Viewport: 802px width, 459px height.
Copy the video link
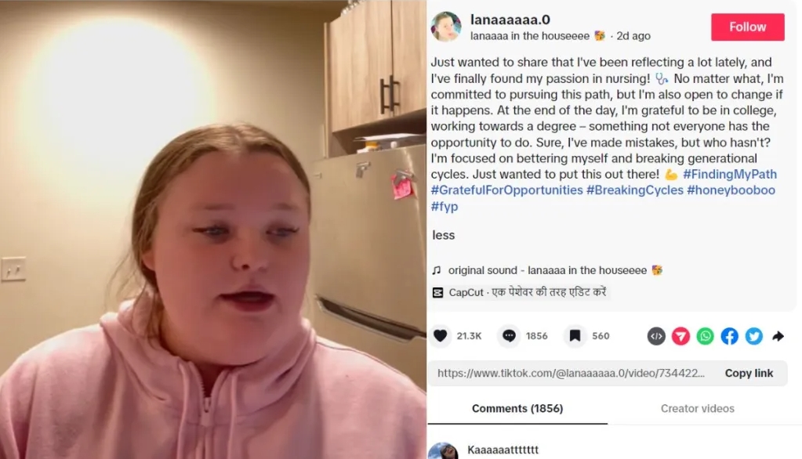click(x=749, y=373)
